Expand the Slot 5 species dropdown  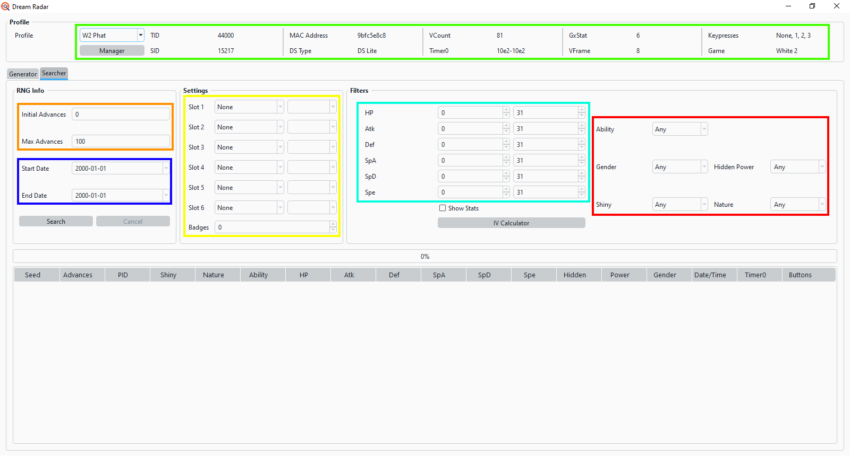tap(249, 188)
